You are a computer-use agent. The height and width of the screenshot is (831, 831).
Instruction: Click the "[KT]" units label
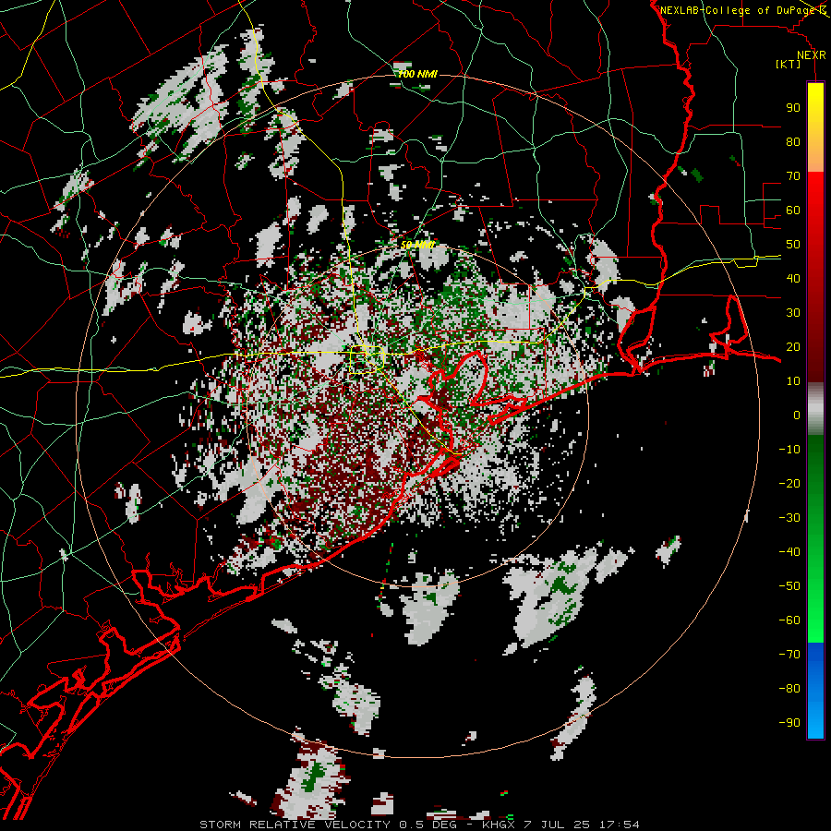[789, 64]
